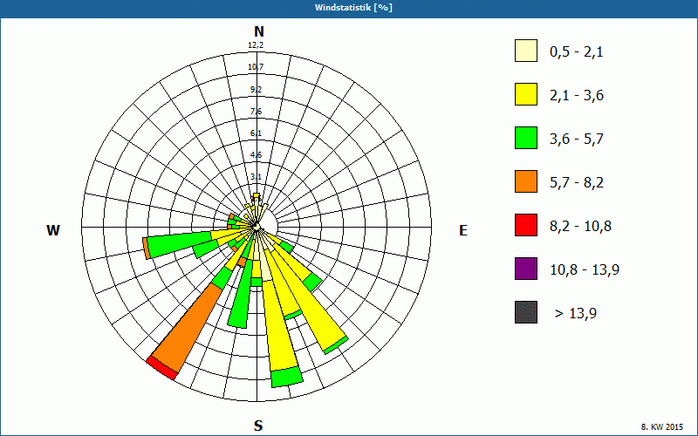Click the orange 5,7 - 8,2 legend swatch

[x=526, y=181]
